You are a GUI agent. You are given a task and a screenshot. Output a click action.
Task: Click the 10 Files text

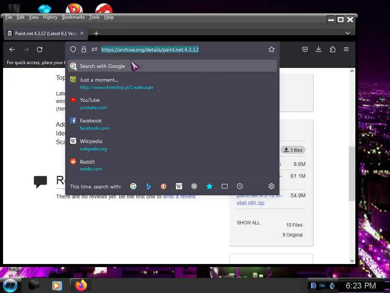pos(294,225)
